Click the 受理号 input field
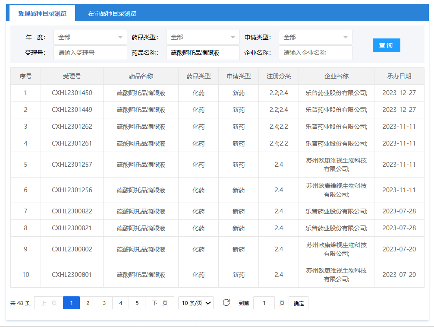Screen dimensions: 434x327 point(90,53)
